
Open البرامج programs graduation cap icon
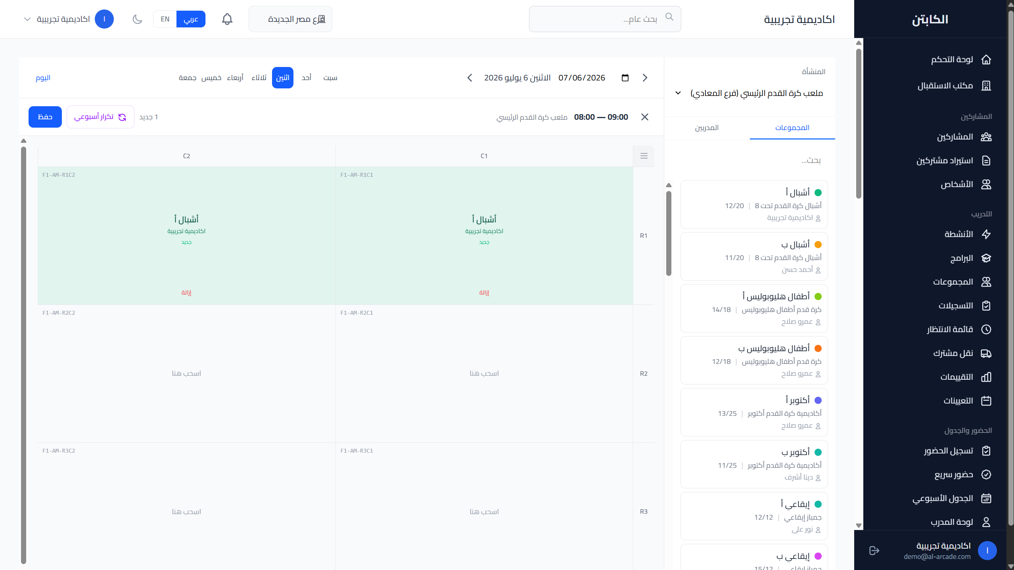[x=986, y=258]
